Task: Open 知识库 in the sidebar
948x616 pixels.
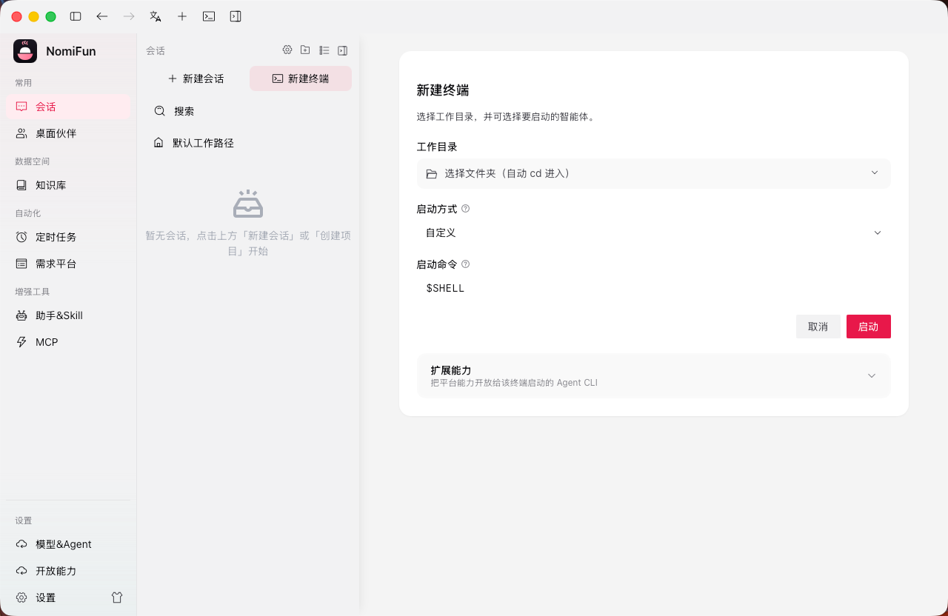Action: 68,185
